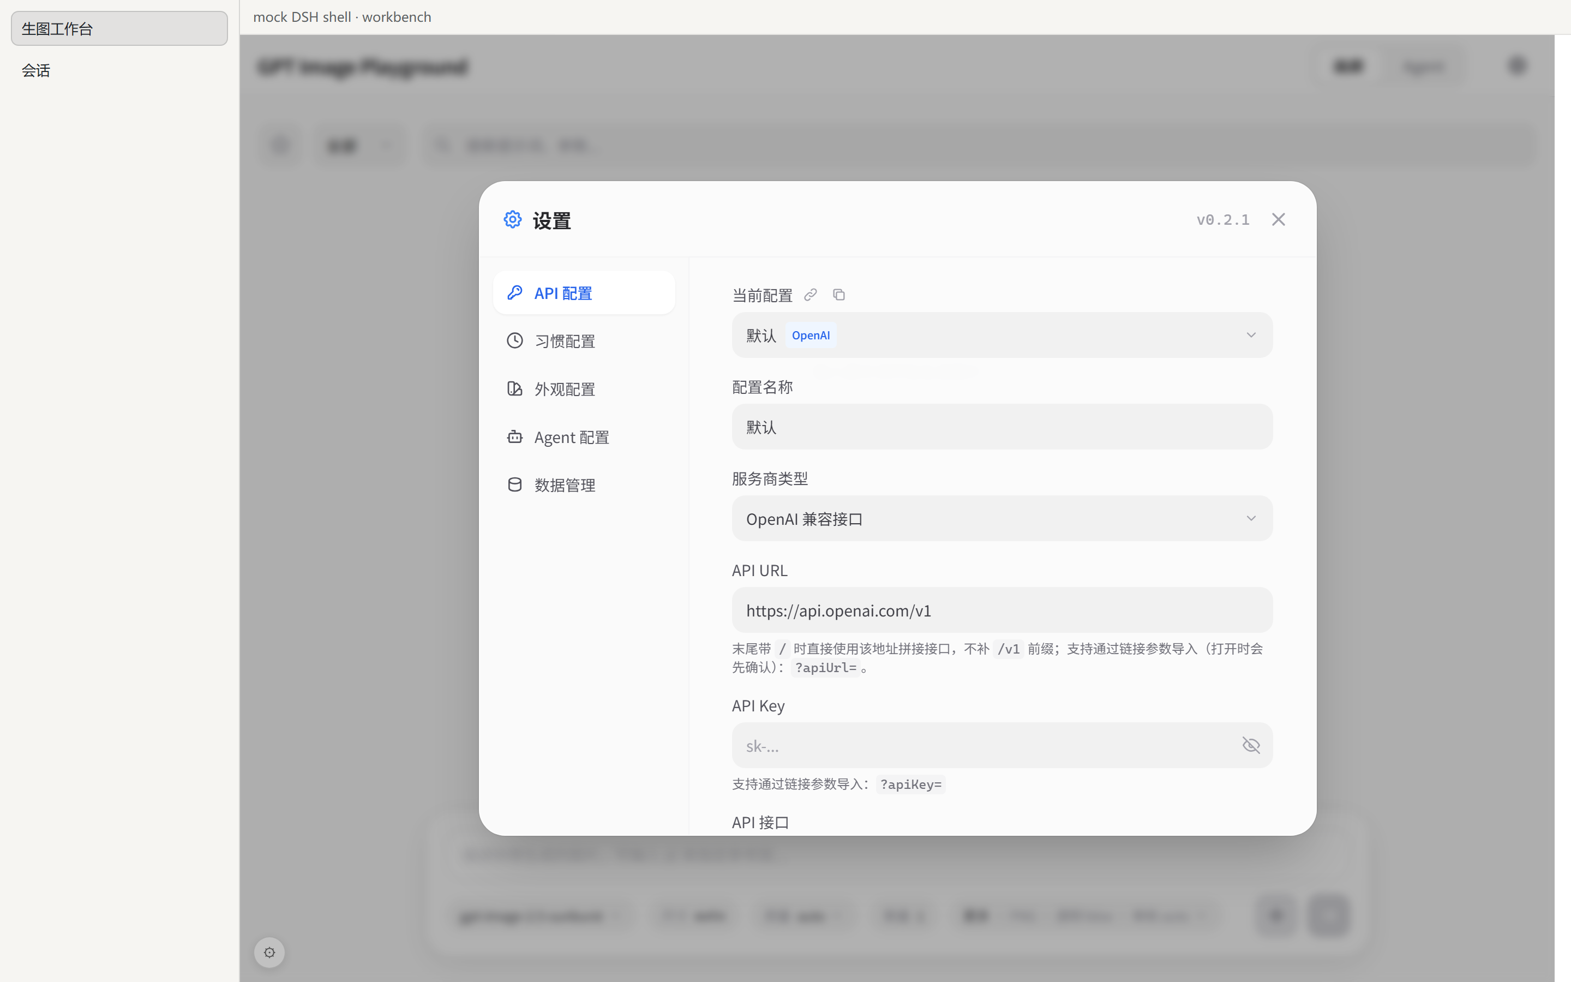1571x982 pixels.
Task: Click the 配置名称 input field
Action: tap(1002, 427)
